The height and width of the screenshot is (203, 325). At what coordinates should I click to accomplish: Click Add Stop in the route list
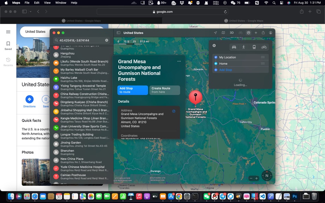tap(225, 70)
